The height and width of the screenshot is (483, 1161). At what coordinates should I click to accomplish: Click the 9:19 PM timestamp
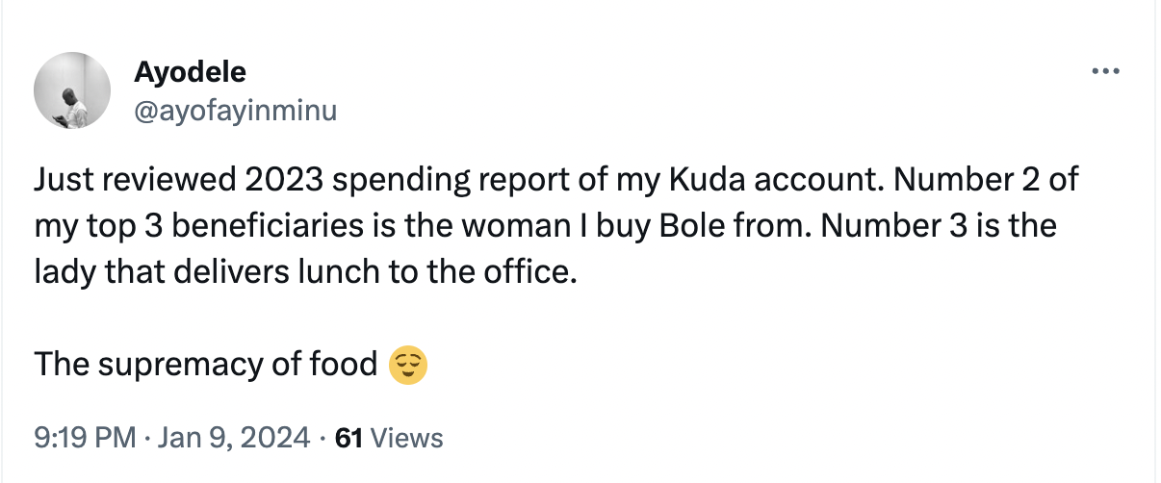85,439
